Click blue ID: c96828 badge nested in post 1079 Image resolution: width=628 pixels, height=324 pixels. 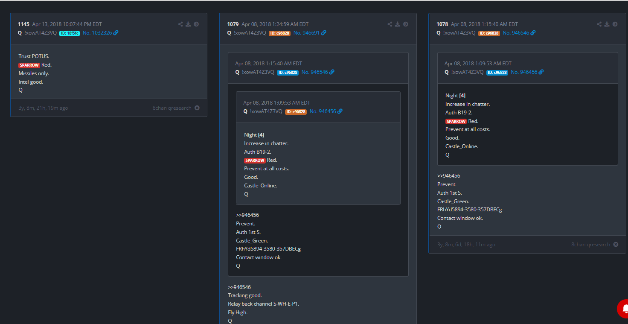tap(288, 73)
